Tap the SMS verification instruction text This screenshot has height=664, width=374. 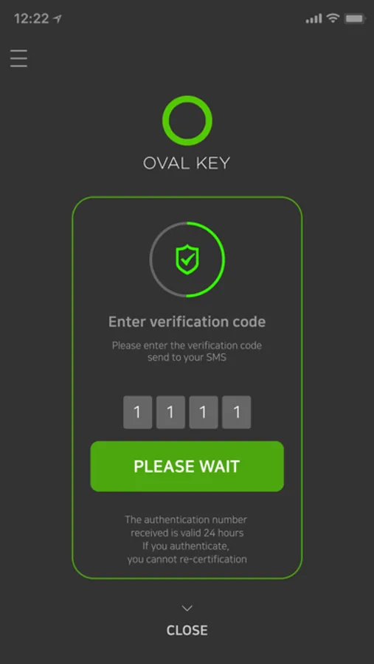click(x=187, y=351)
